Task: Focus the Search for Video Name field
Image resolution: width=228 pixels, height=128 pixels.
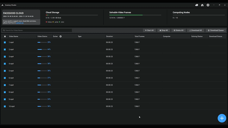Action: point(37,30)
